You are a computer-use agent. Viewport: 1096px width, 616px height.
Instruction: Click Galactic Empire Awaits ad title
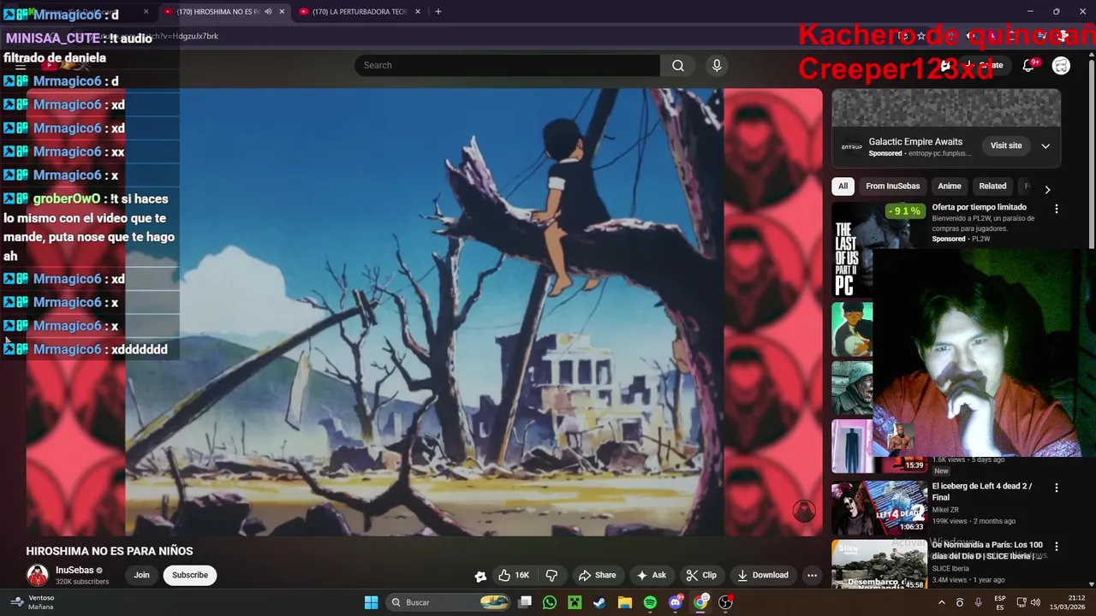[915, 142]
